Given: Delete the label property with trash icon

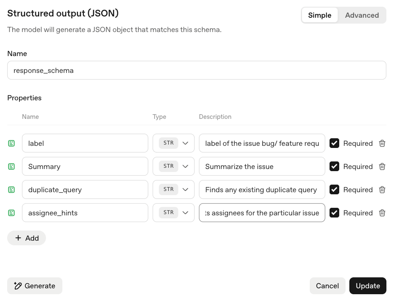Looking at the screenshot, I should (x=382, y=143).
